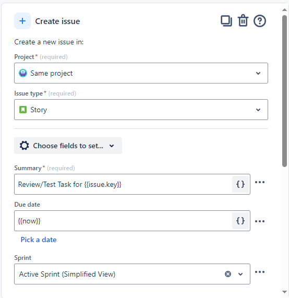Open more options next to Sprint
The height and width of the screenshot is (298, 289).
[x=260, y=272]
